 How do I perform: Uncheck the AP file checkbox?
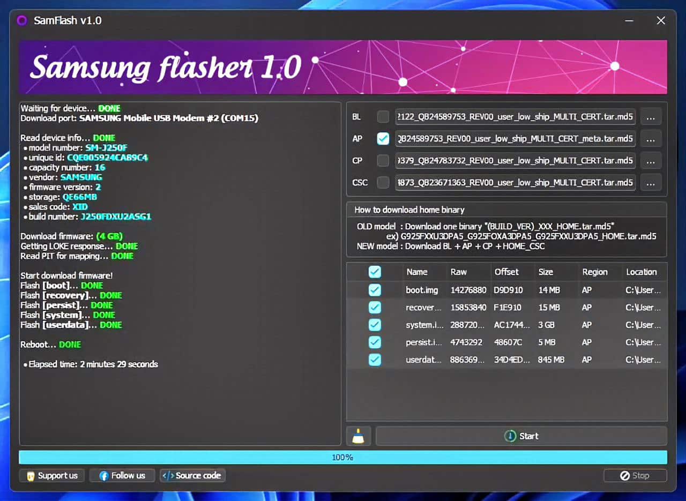point(383,139)
